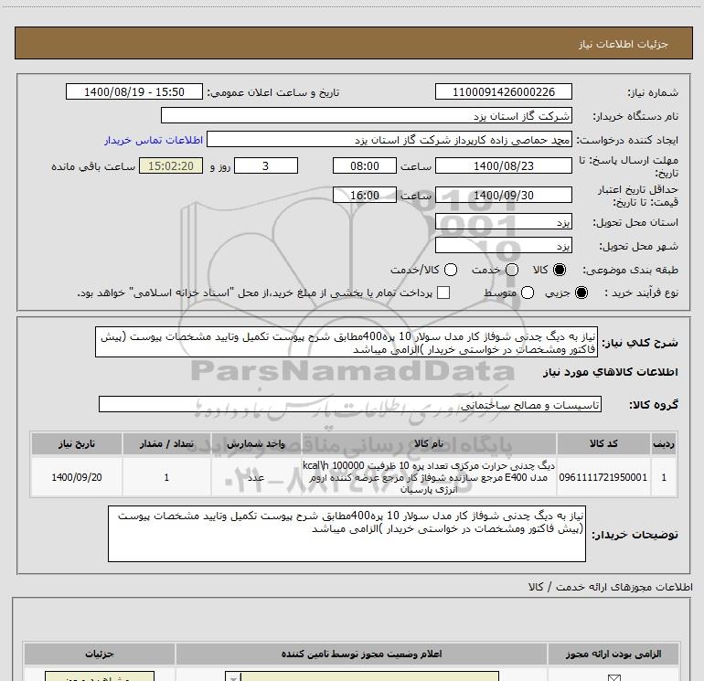The width and height of the screenshot is (704, 681).
Task: Click response deadline date 1400/08/23
Action: [x=503, y=165]
